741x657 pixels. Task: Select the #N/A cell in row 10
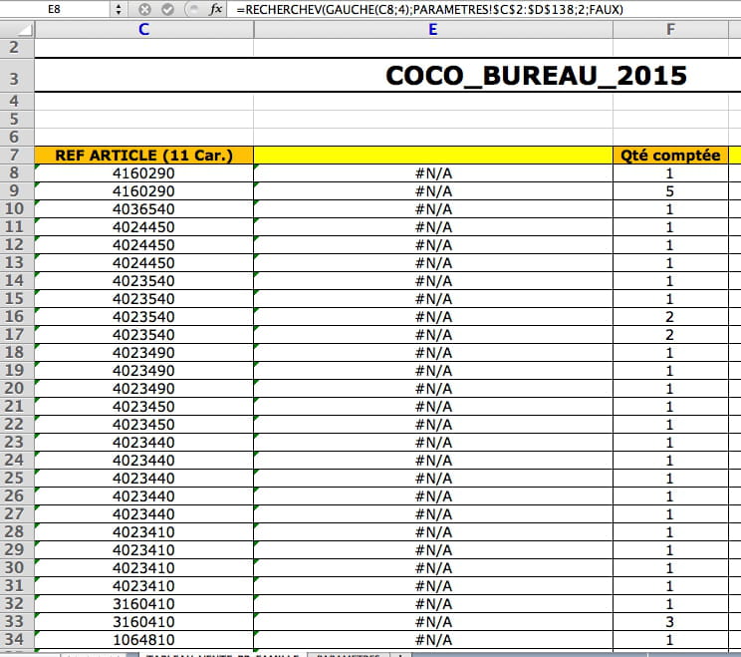click(433, 209)
